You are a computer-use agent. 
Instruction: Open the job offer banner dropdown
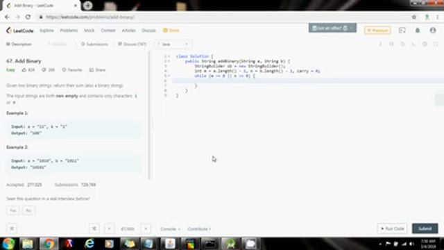(x=332, y=28)
